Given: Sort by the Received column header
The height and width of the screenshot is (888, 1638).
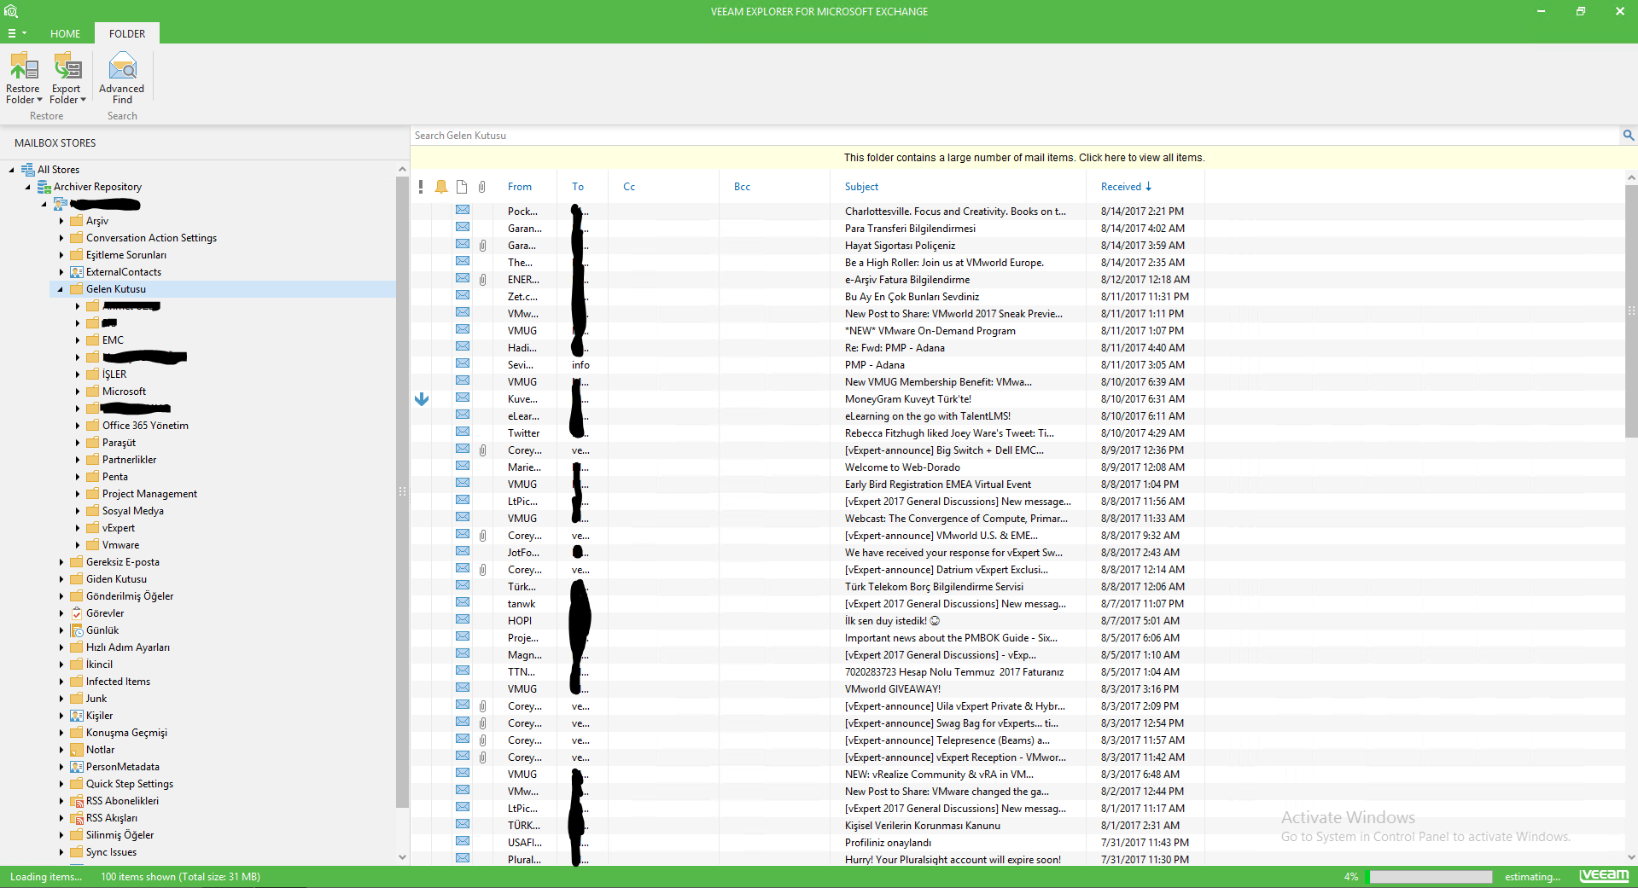Looking at the screenshot, I should tap(1126, 187).
